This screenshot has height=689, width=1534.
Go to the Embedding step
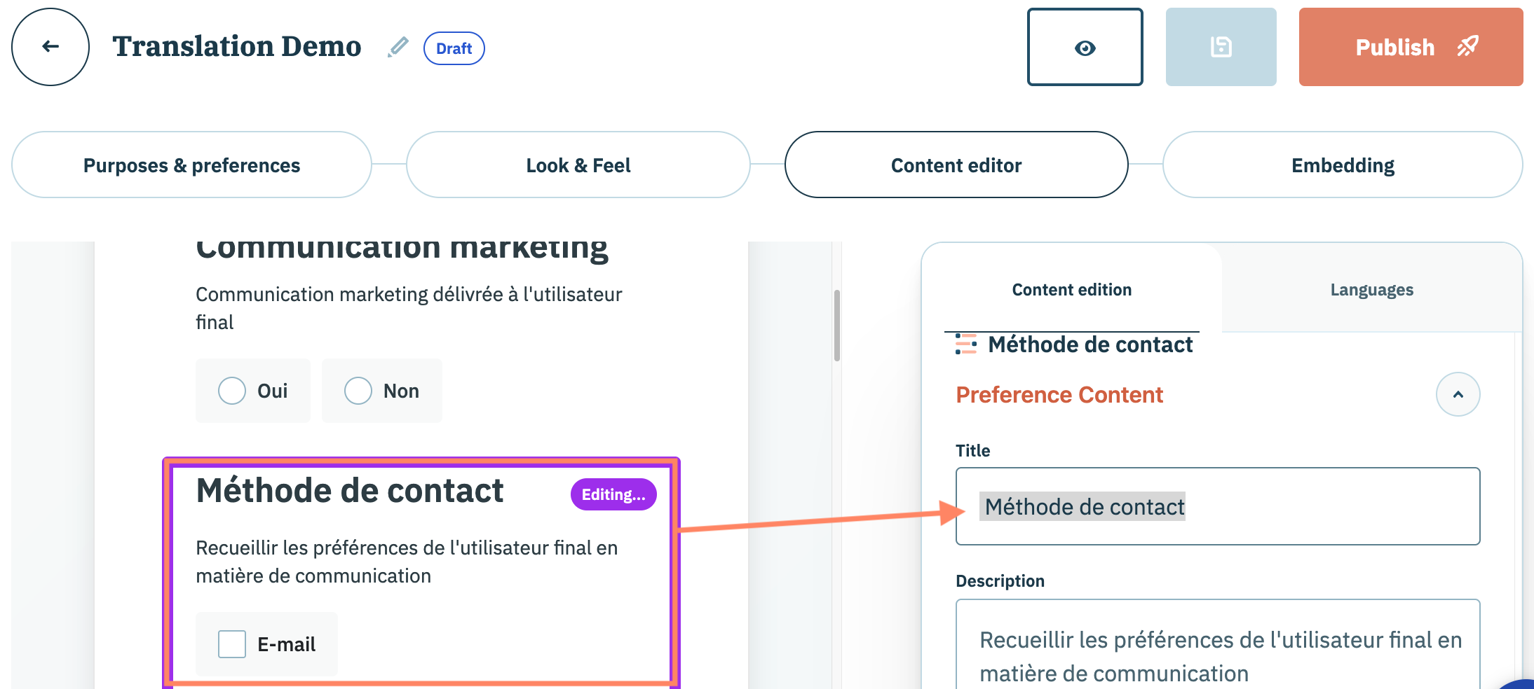(x=1342, y=165)
